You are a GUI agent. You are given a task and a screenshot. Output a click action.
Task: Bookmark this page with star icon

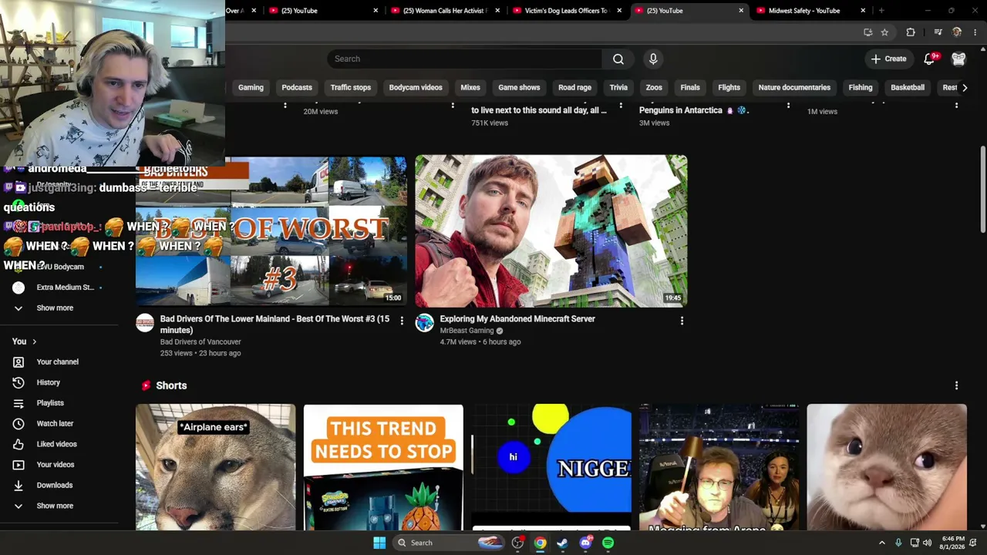(884, 32)
